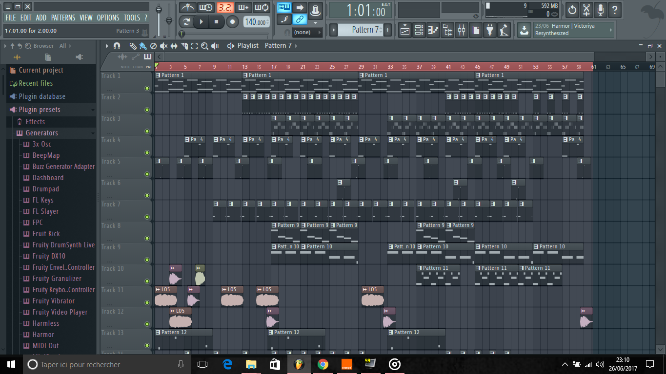Open the TOOLS menu
Image resolution: width=666 pixels, height=374 pixels.
click(132, 18)
